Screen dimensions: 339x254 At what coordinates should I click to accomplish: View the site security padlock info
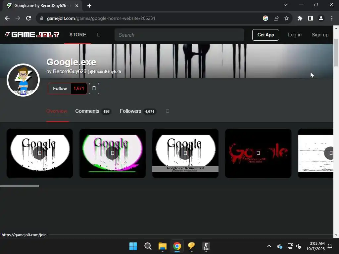tap(42, 18)
